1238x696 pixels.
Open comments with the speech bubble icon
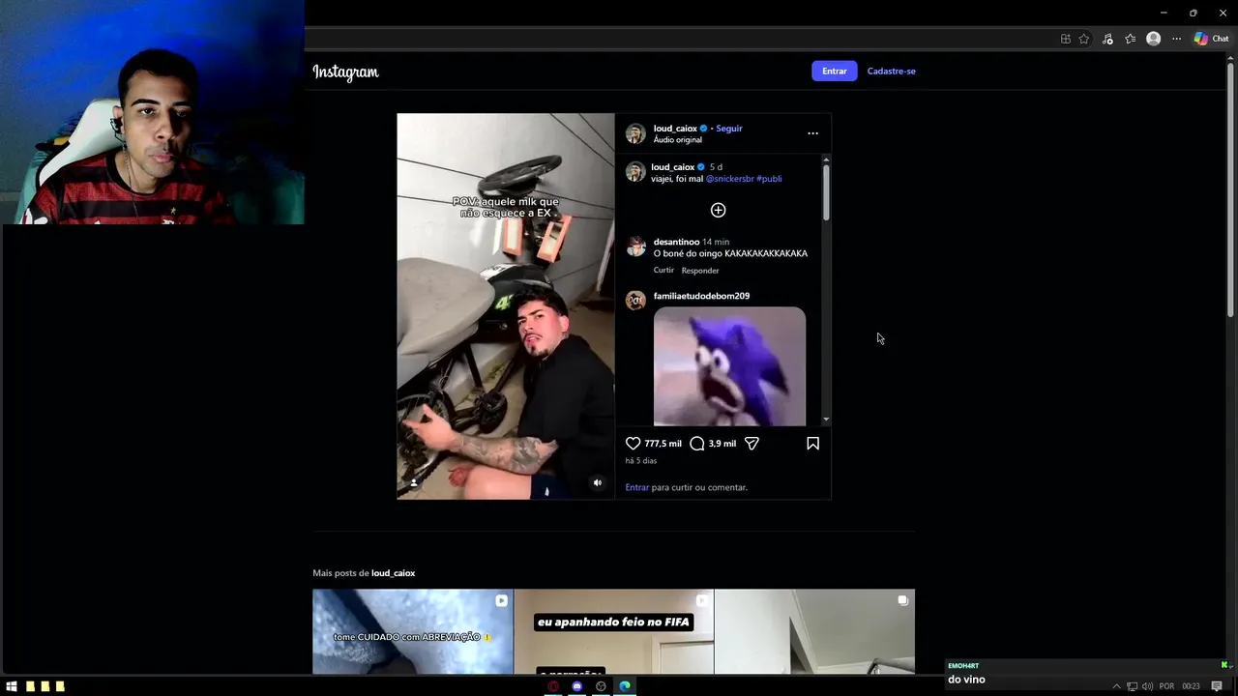pyautogui.click(x=696, y=443)
